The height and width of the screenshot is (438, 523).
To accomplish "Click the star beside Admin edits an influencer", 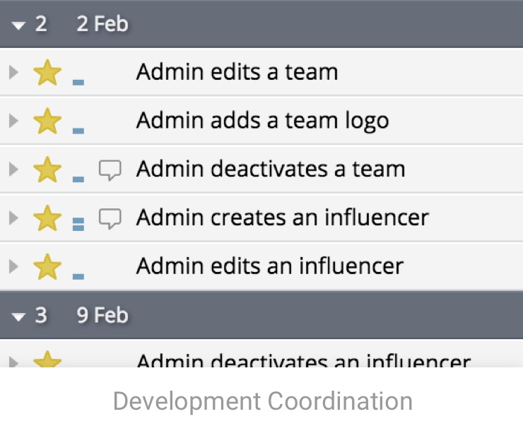I will pyautogui.click(x=47, y=266).
